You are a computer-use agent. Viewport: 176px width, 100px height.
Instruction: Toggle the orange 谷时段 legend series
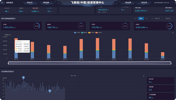[x=99, y=33]
